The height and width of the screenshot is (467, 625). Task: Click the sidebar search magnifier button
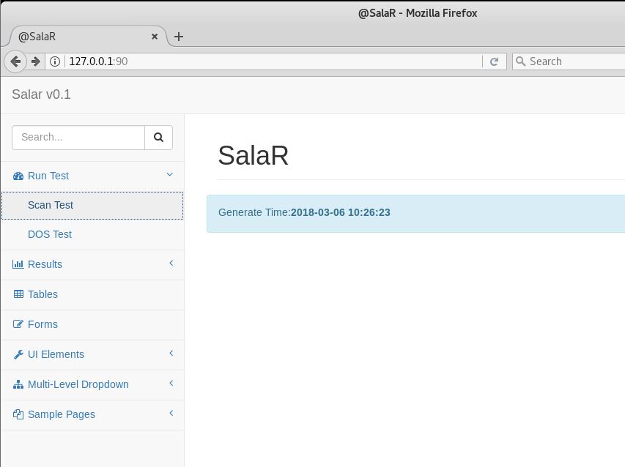click(159, 138)
